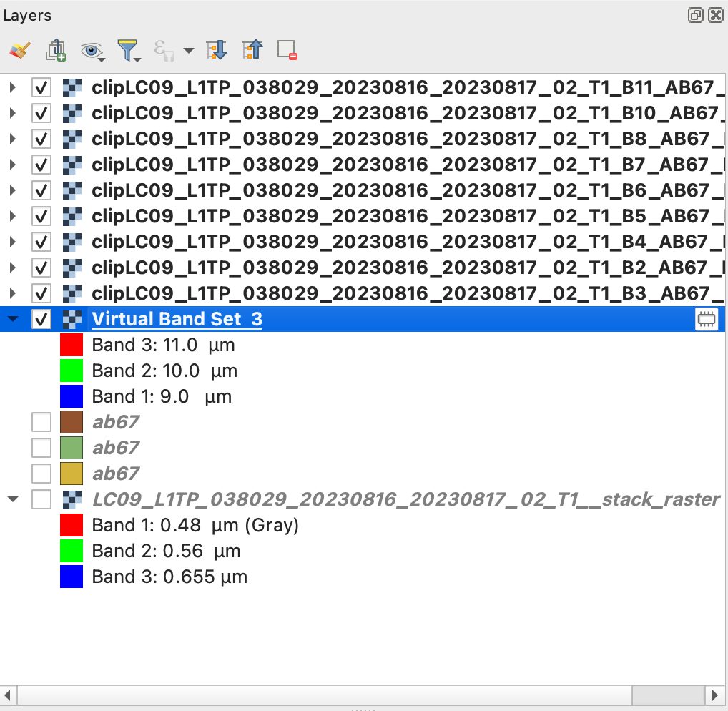Float the Layers panel with the dock icon
728x711 pixels.
tap(696, 15)
